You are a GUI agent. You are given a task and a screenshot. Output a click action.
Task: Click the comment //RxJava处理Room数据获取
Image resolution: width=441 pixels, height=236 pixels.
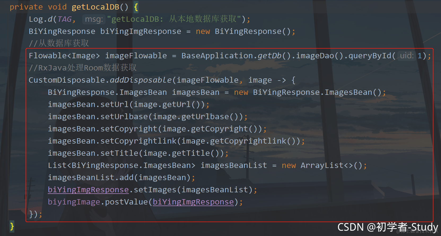tap(83, 68)
